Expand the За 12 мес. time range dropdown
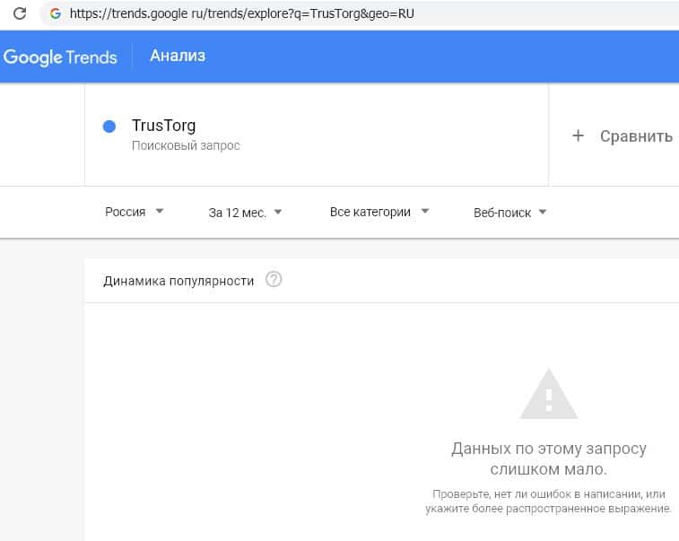The width and height of the screenshot is (679, 541). [245, 213]
